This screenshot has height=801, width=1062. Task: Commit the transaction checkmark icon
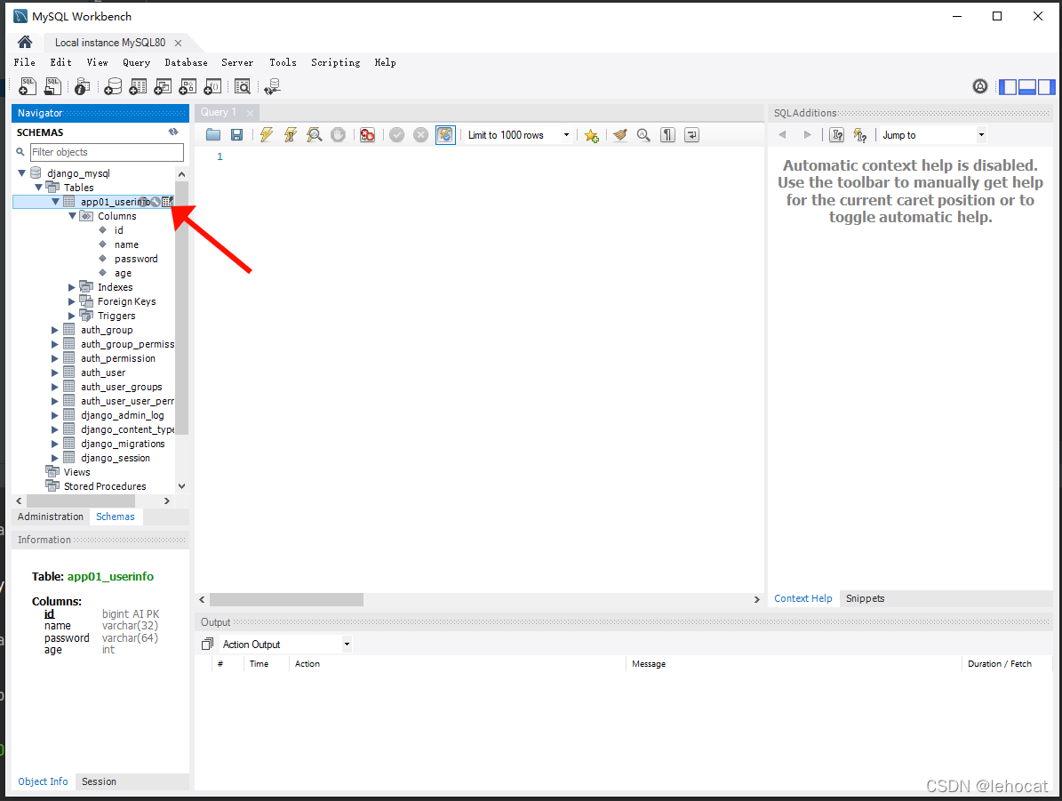click(x=397, y=135)
